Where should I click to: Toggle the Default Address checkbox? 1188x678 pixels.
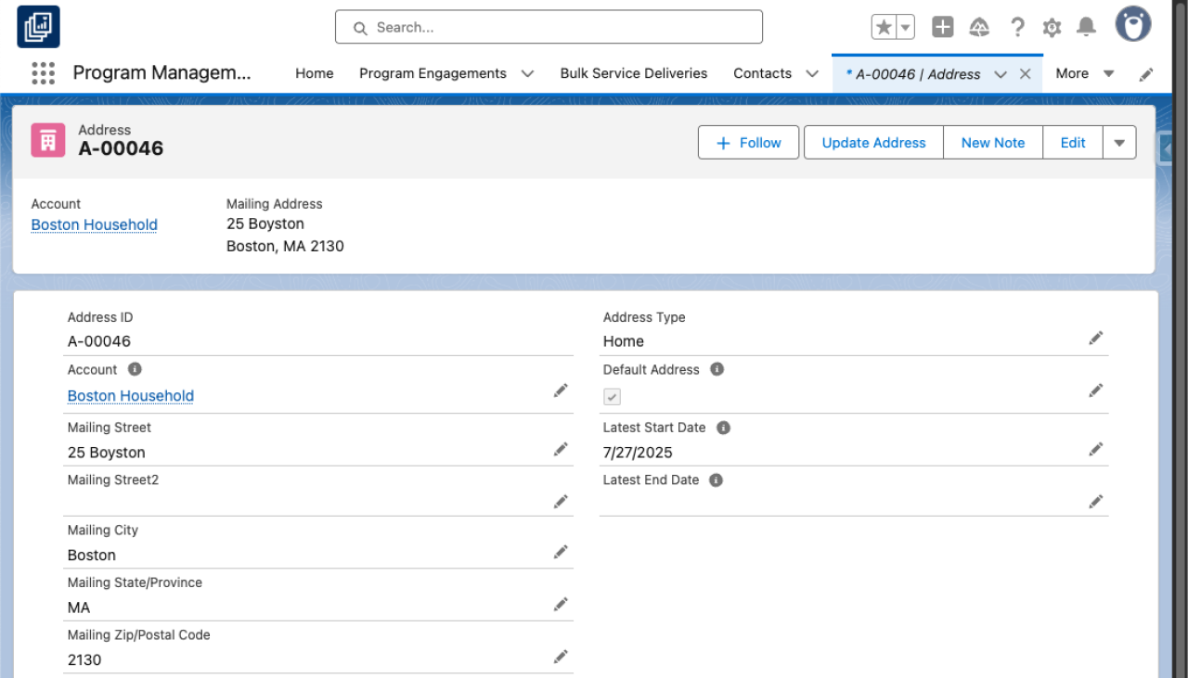pos(612,396)
